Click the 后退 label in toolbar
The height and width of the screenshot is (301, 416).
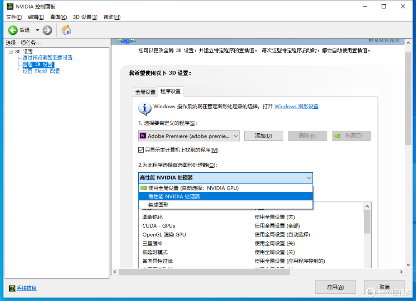pyautogui.click(x=25, y=30)
